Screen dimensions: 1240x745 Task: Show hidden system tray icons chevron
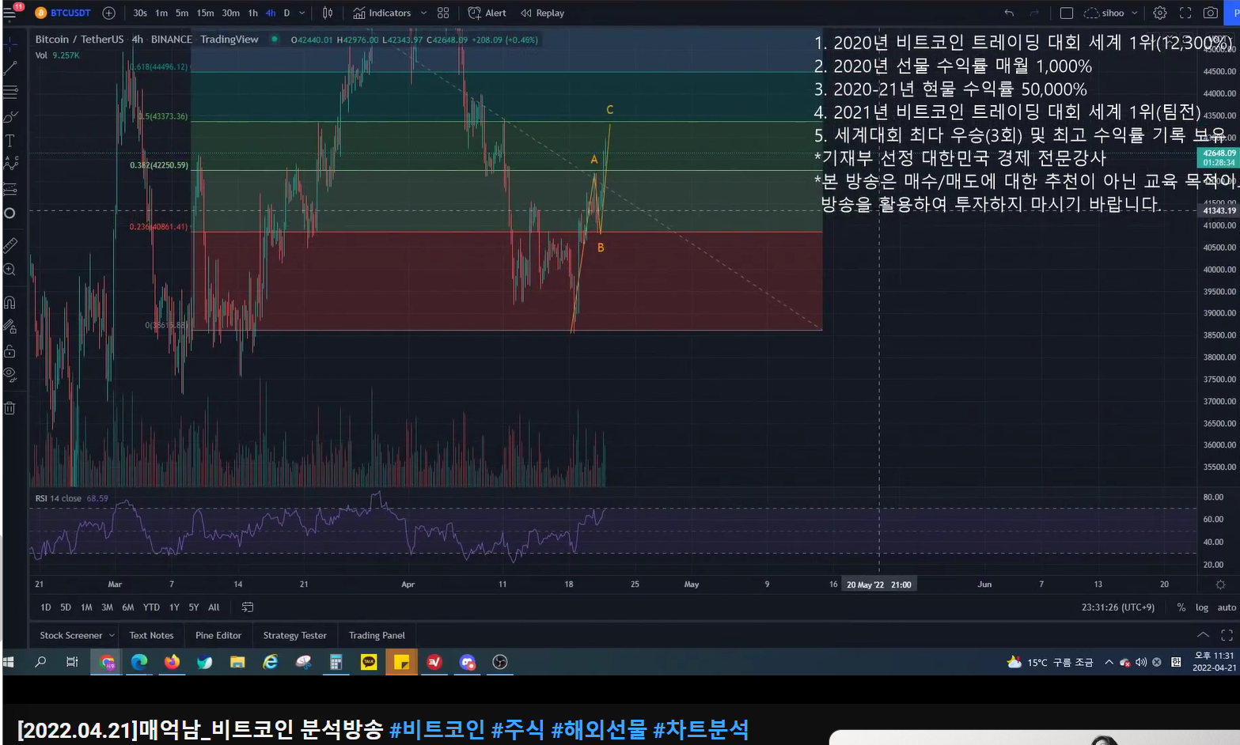click(1109, 662)
